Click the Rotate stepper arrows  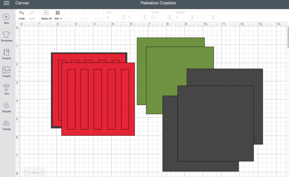point(169,17)
